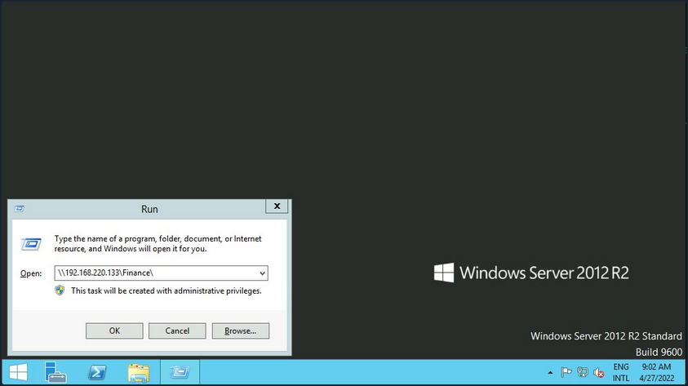The height and width of the screenshot is (386, 688).
Task: Open File Explorer from the taskbar
Action: [139, 373]
